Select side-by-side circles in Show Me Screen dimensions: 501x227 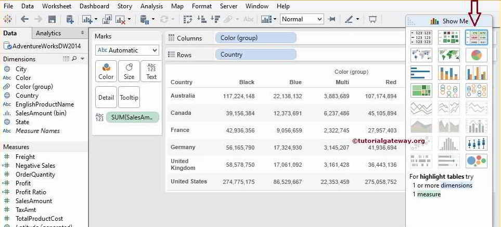[477, 90]
